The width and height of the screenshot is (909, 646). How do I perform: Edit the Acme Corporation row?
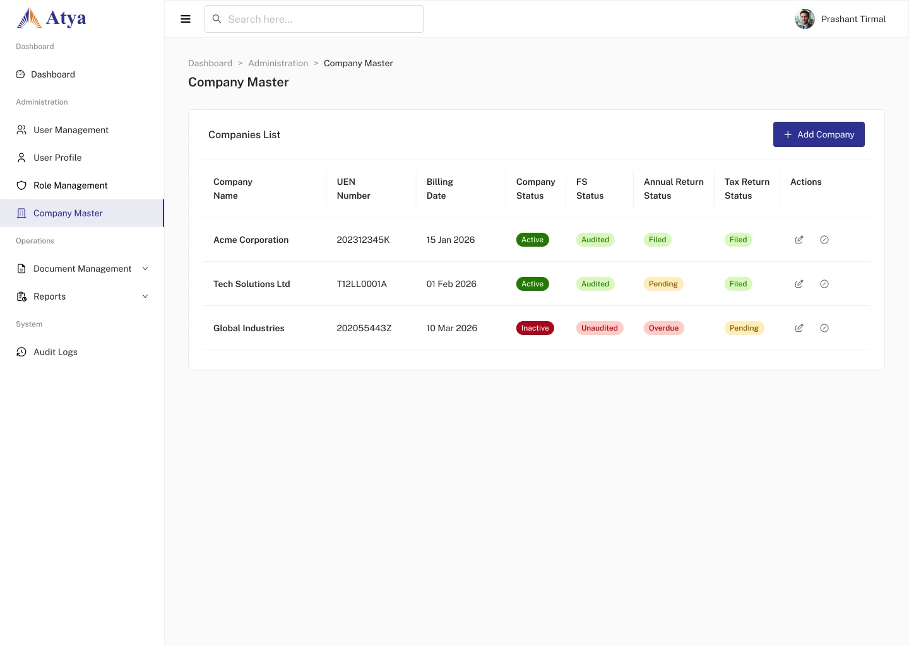point(799,240)
